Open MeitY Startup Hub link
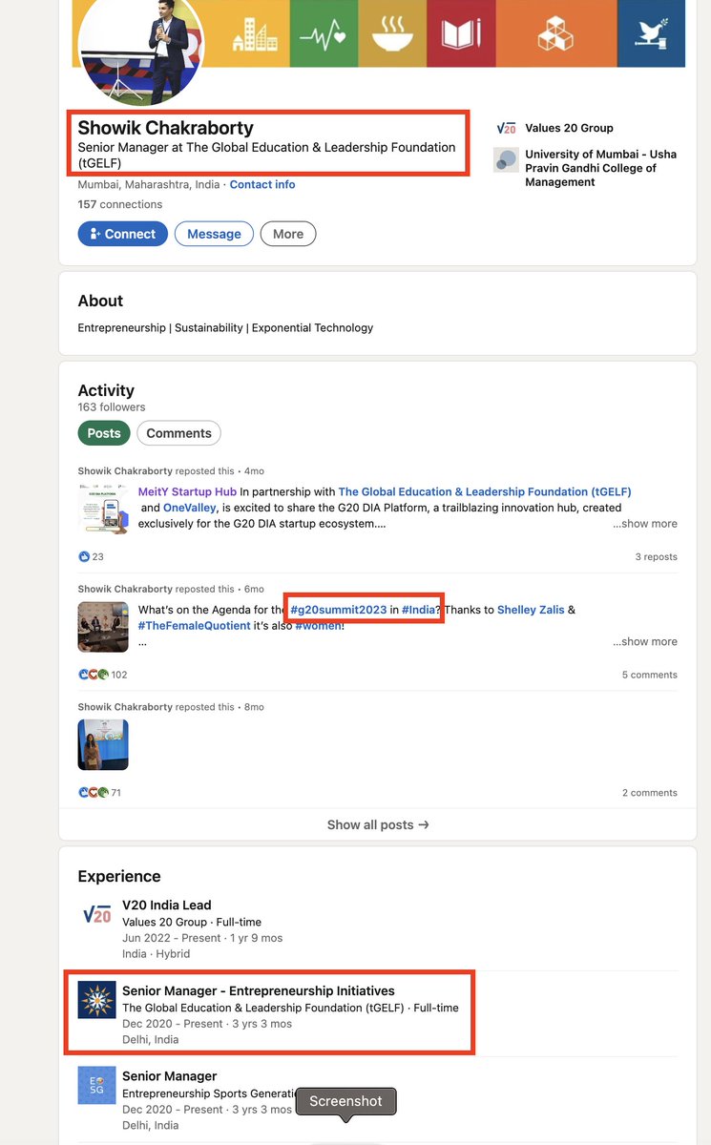 187,491
